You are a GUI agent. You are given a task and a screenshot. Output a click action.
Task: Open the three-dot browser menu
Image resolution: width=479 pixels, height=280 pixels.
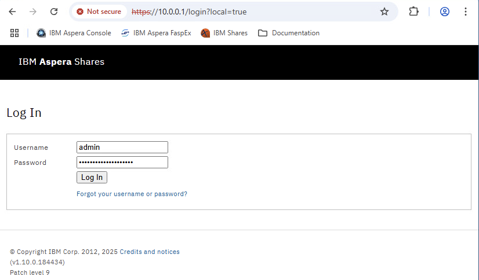click(466, 12)
